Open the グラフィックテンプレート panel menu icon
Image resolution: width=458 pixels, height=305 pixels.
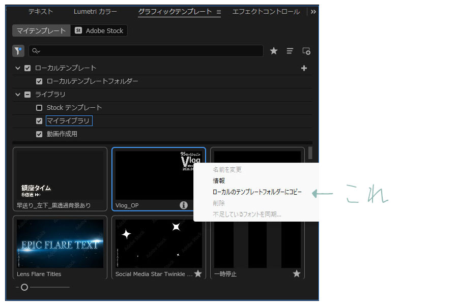pos(219,12)
